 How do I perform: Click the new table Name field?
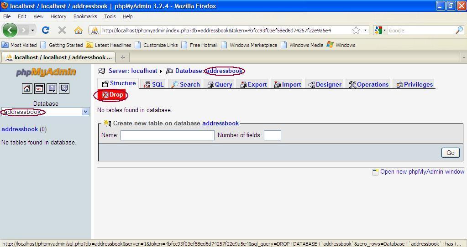tap(168, 135)
